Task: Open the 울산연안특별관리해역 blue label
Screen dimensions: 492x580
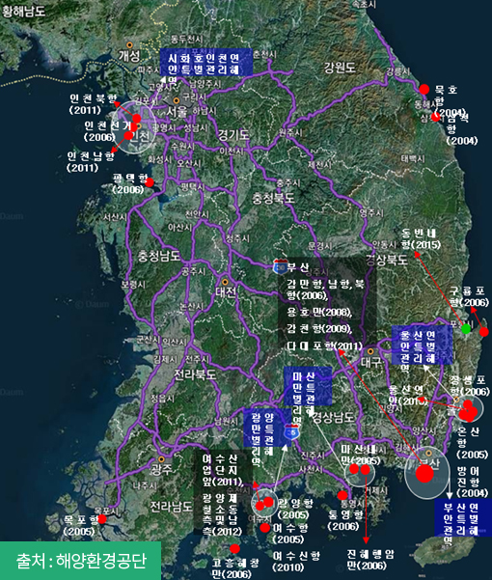Action: point(422,345)
